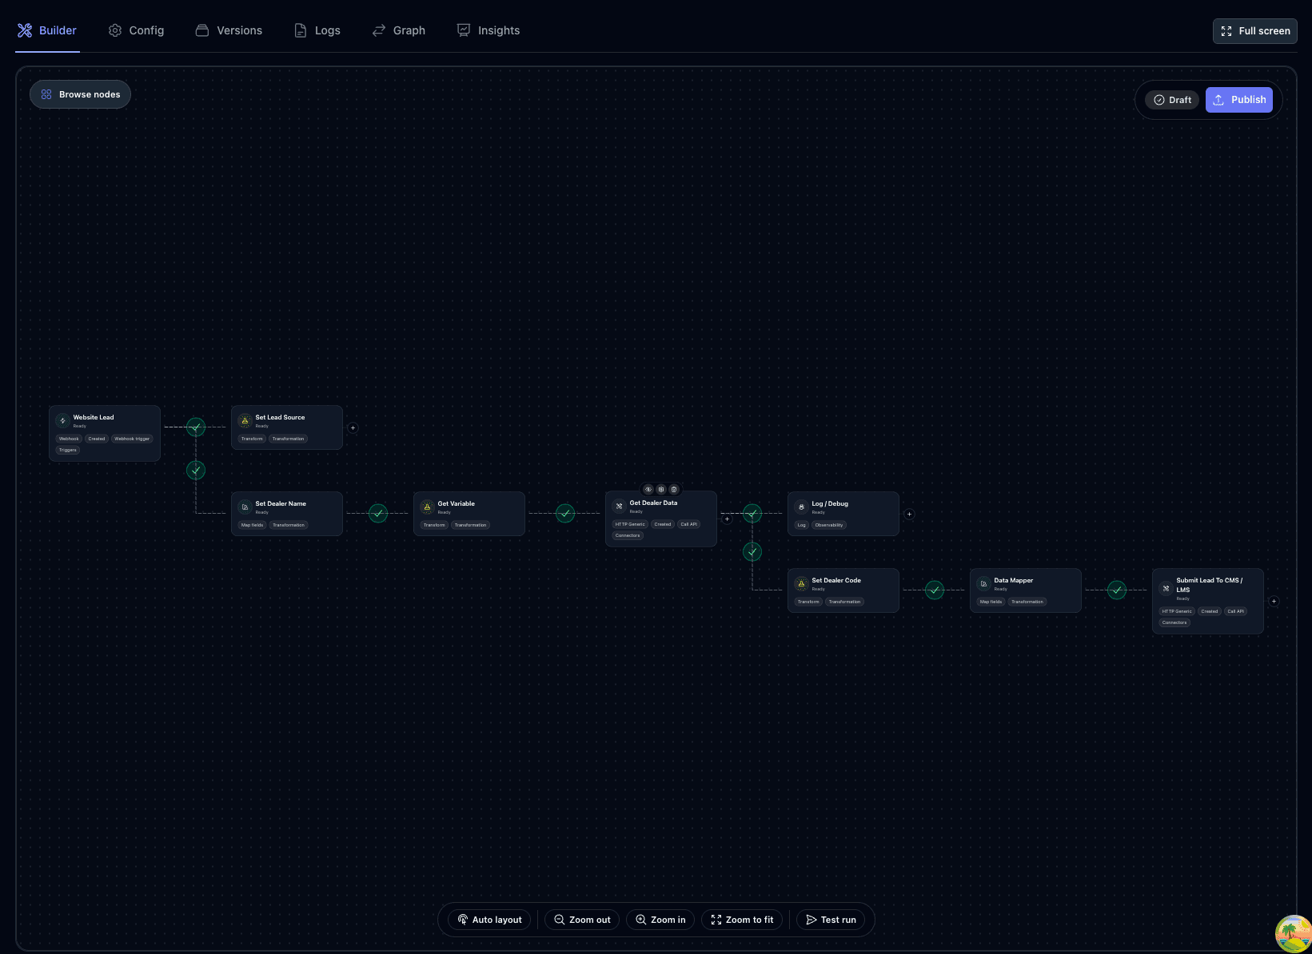Click Website Lead trigger node icon
This screenshot has width=1312, height=954.
point(62,420)
